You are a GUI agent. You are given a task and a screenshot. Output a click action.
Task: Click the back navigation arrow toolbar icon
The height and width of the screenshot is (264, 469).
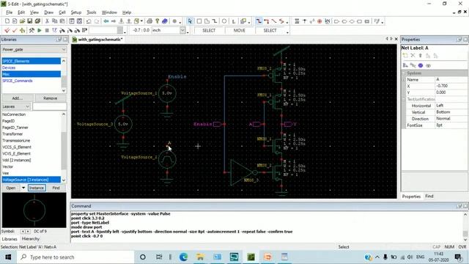click(x=106, y=21)
